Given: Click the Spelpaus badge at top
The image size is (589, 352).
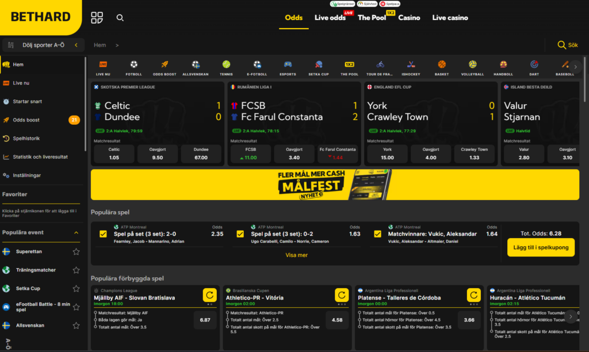Looking at the screenshot, I should (389, 4).
